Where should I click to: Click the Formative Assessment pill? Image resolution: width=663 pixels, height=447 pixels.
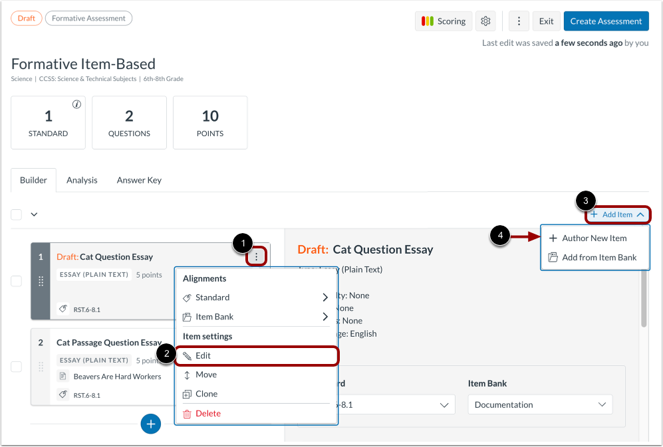click(88, 18)
